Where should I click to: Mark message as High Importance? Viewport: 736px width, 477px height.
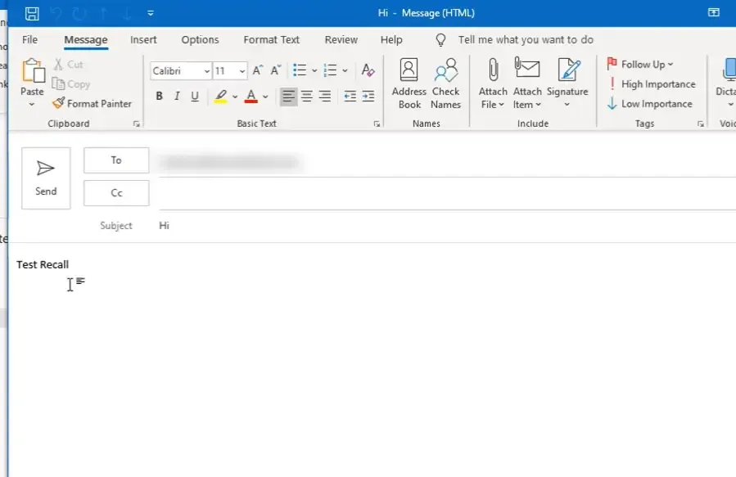click(652, 83)
